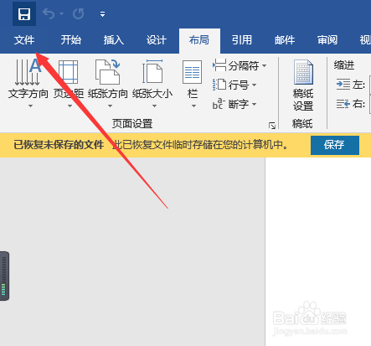Click the left indent 左 icon
This screenshot has height=346, width=371.
coord(343,84)
